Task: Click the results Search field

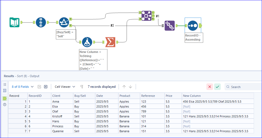Action: pyautogui.click(x=243, y=87)
